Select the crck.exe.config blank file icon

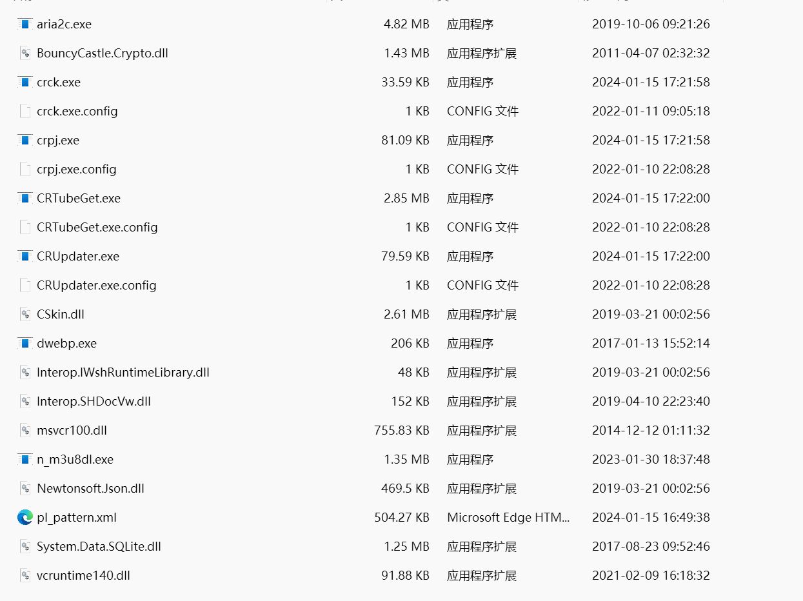[25, 112]
